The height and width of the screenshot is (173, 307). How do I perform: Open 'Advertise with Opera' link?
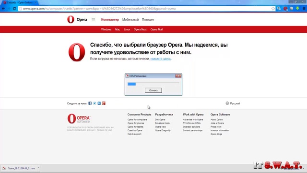tap(193, 120)
